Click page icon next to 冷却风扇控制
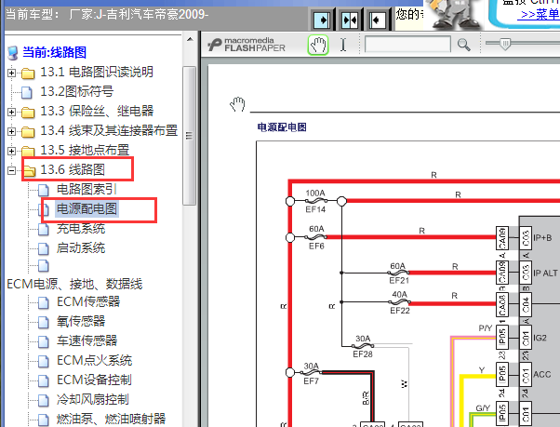The width and height of the screenshot is (560, 427). (43, 400)
